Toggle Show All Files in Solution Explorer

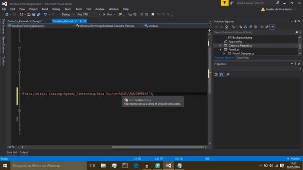click(256, 27)
